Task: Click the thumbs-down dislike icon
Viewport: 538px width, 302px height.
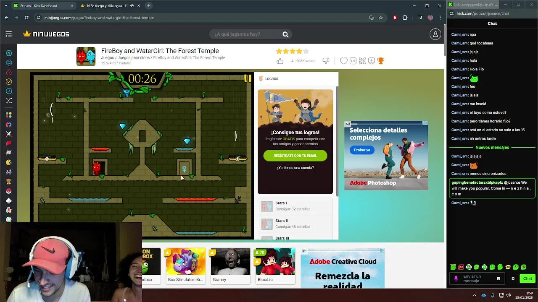Action: click(326, 61)
